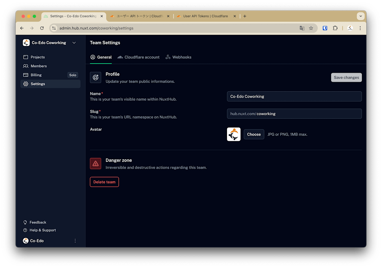Switch to Japanese Cloudflare API token tab

(x=140, y=16)
